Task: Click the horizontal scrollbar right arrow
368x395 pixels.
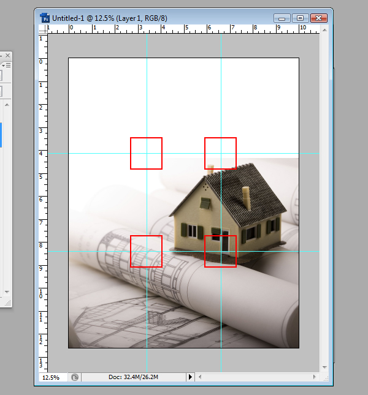Action: point(314,377)
